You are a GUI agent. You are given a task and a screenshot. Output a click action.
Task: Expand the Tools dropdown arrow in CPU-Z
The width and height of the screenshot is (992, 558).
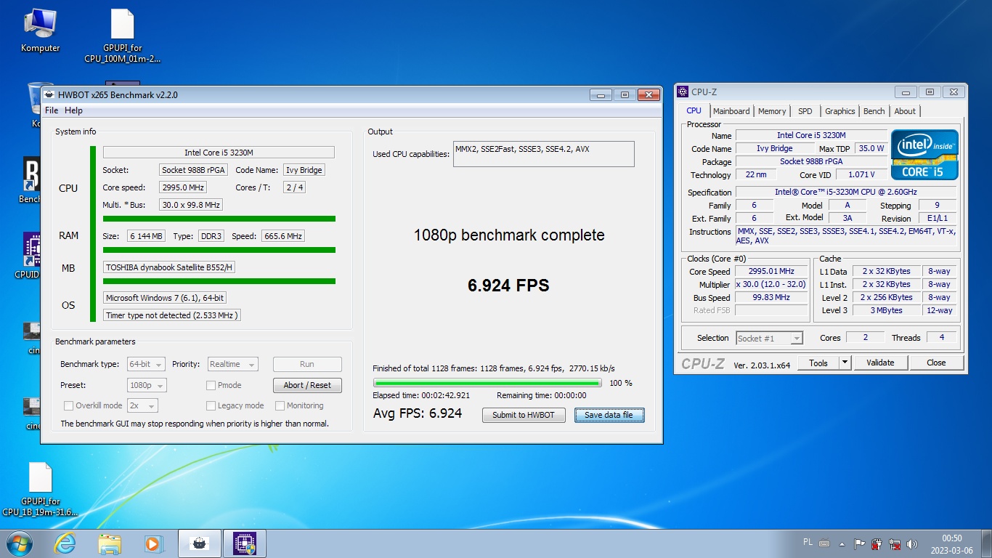pos(845,363)
